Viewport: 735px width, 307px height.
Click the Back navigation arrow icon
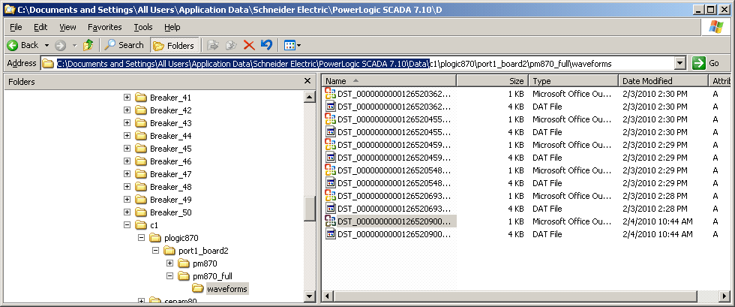[x=12, y=45]
